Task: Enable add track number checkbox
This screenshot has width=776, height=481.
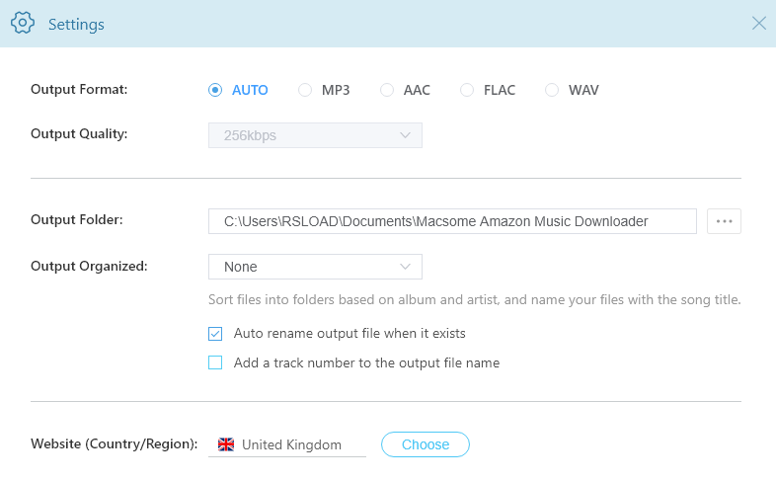Action: (x=215, y=362)
